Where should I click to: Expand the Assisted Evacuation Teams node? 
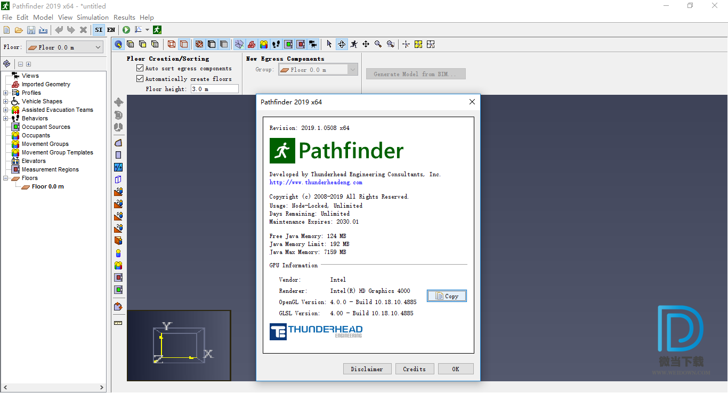(6, 110)
